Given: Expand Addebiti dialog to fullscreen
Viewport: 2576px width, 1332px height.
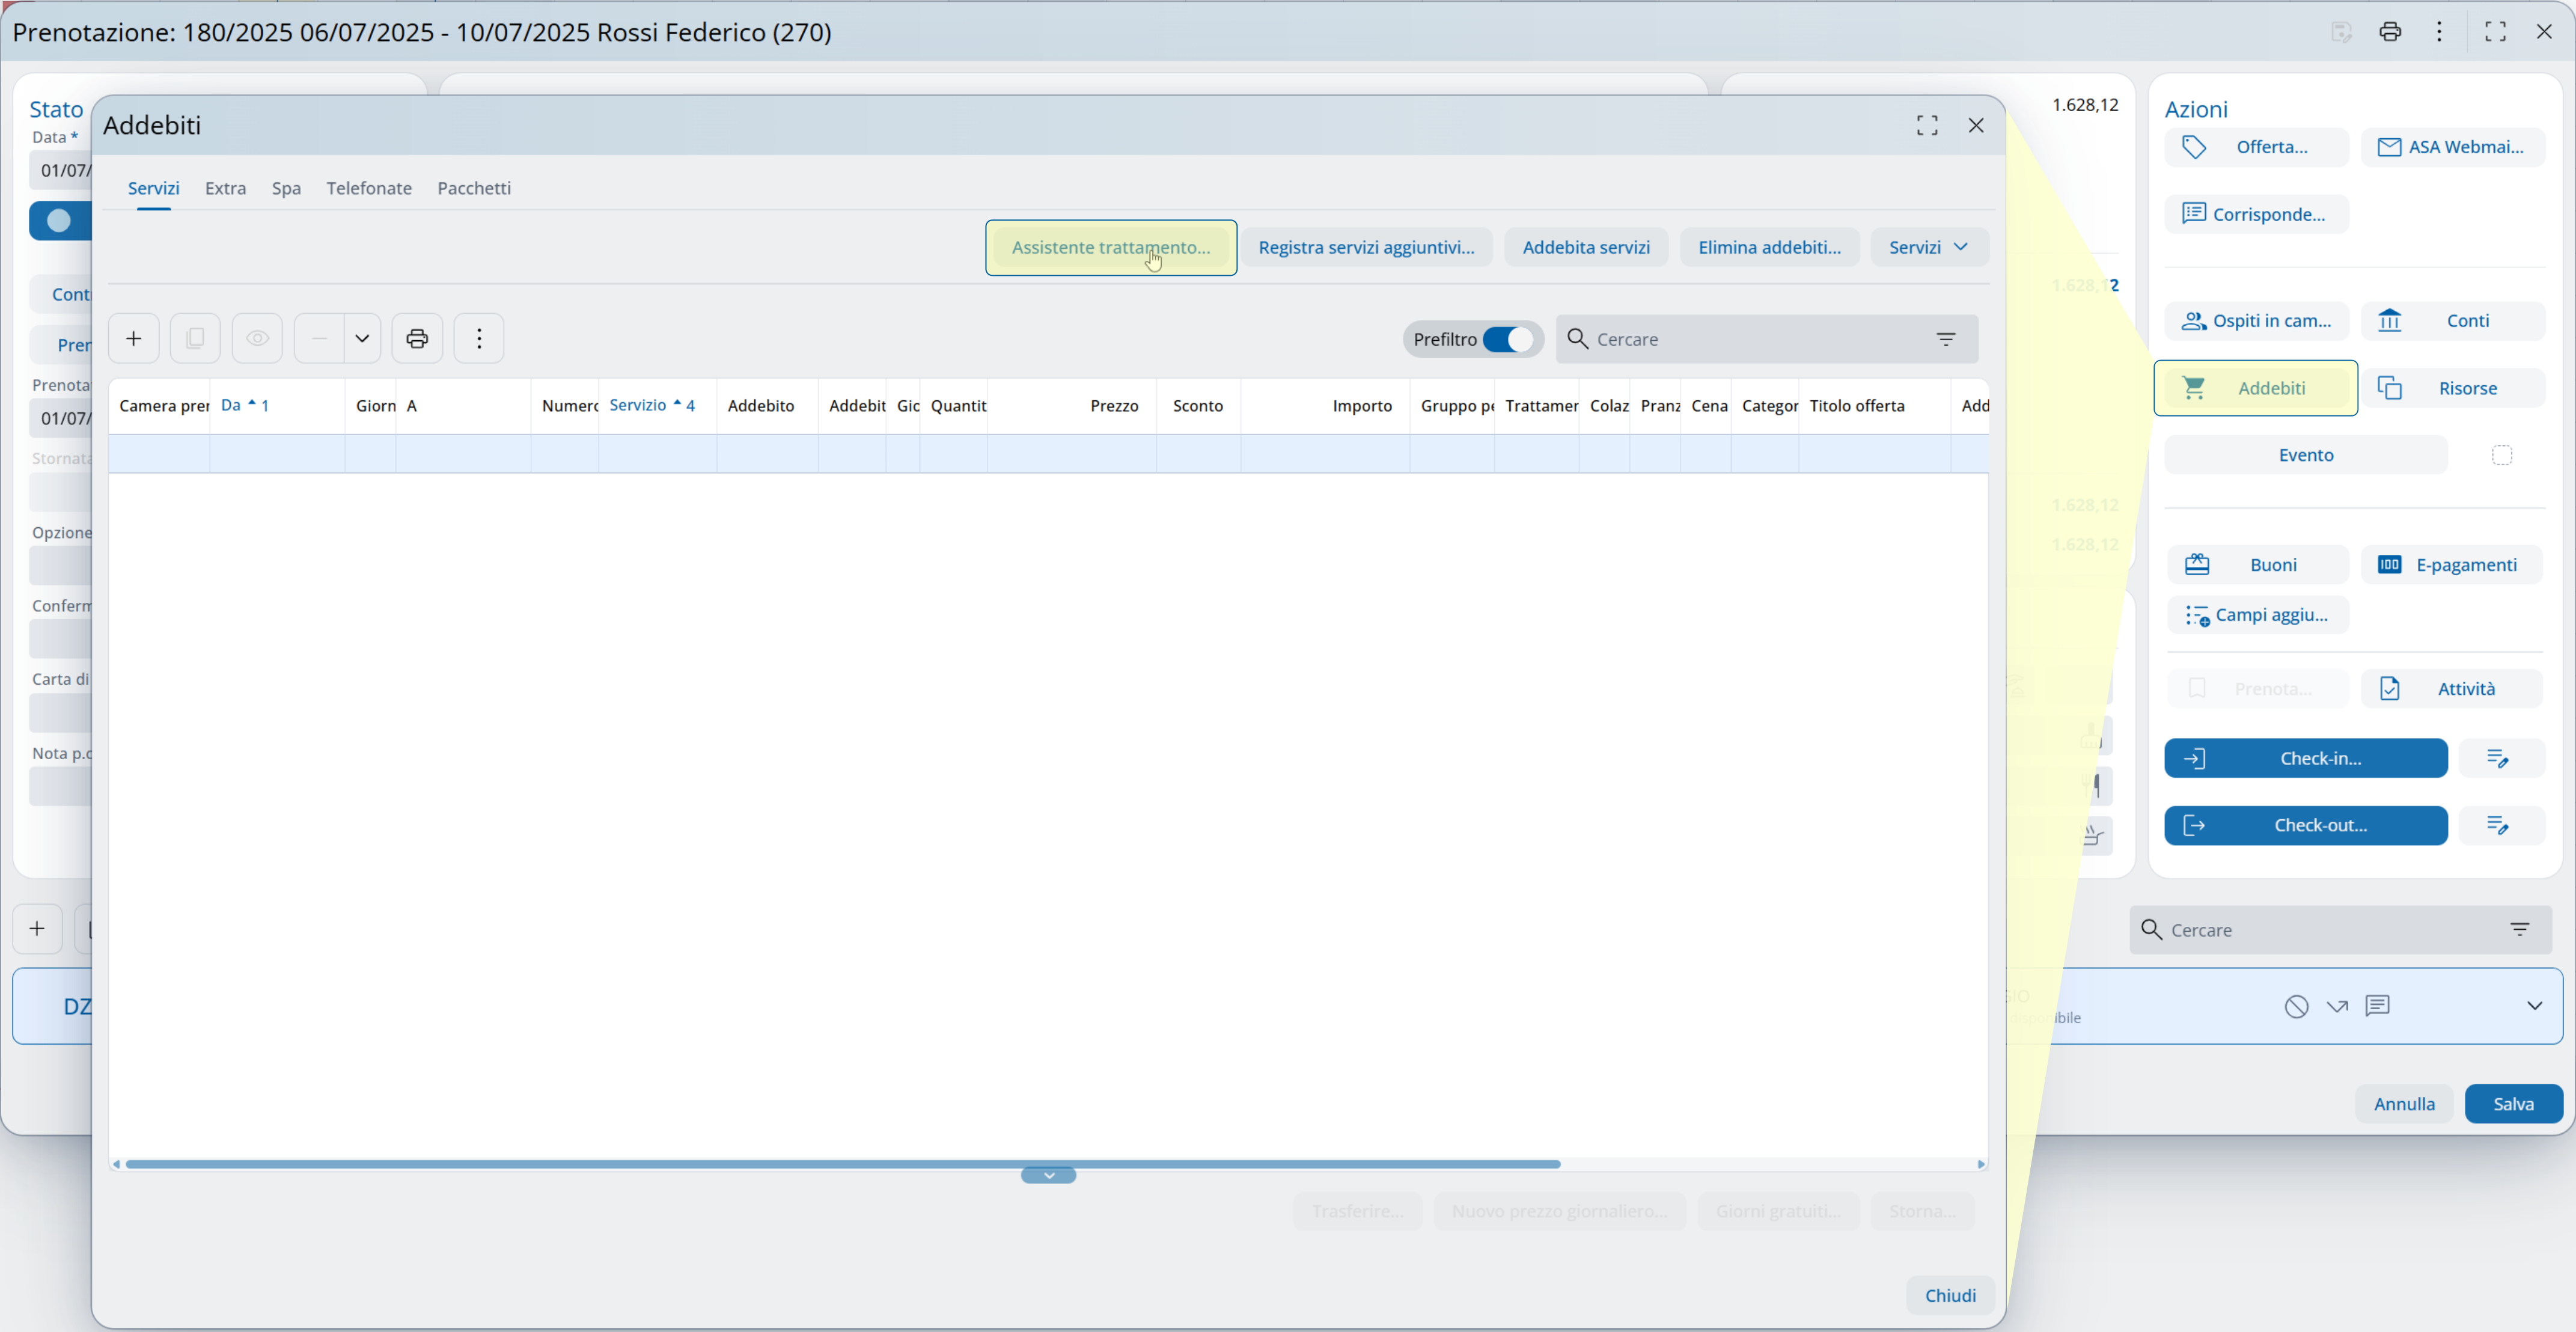Looking at the screenshot, I should 1926,125.
